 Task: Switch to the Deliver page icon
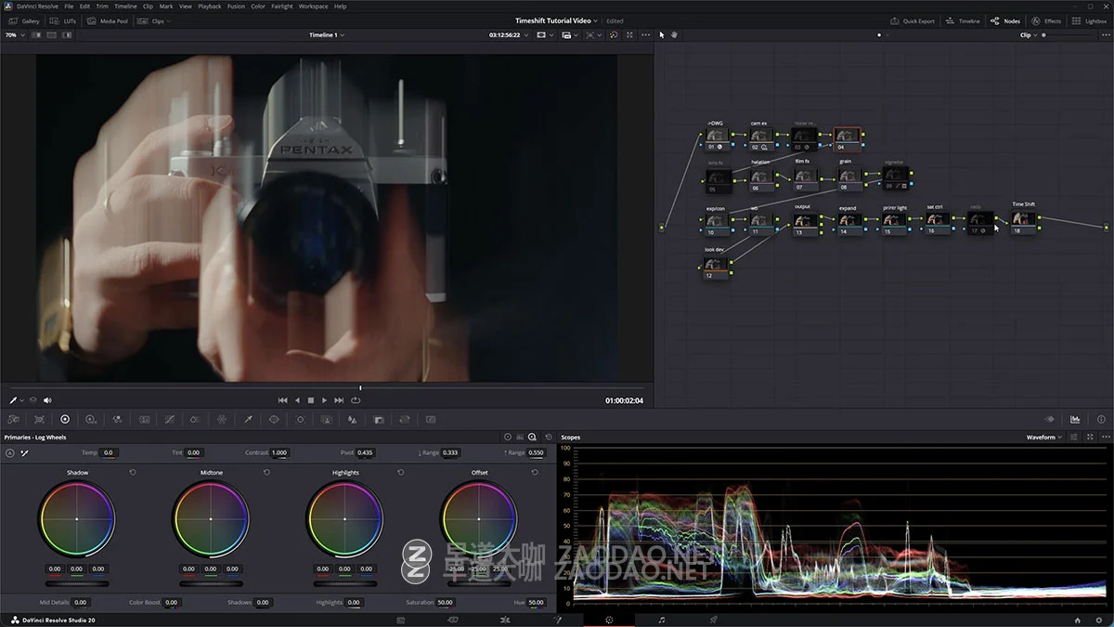click(713, 619)
